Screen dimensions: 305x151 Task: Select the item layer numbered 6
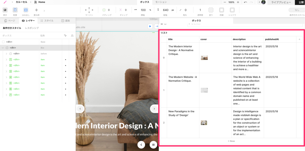pyautogui.click(x=38, y=89)
